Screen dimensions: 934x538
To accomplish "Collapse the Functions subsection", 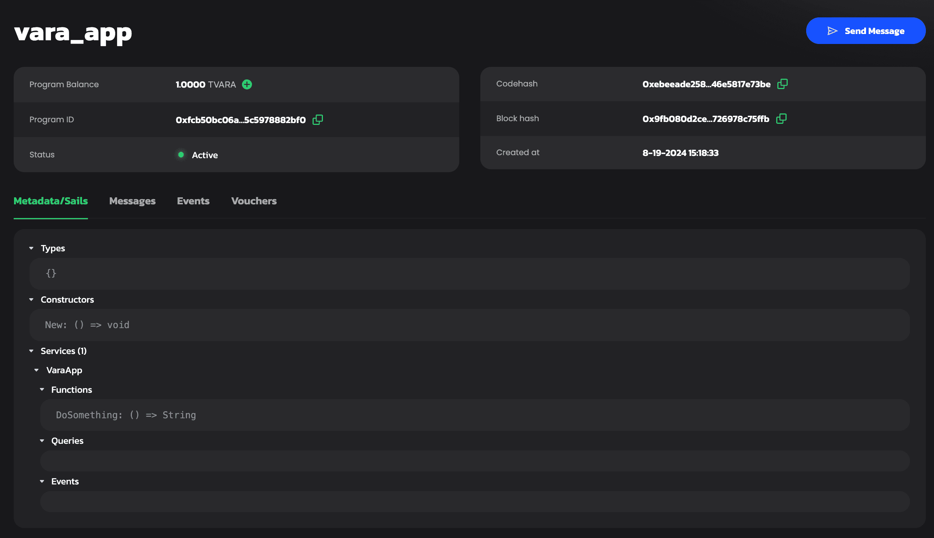I will coord(42,389).
